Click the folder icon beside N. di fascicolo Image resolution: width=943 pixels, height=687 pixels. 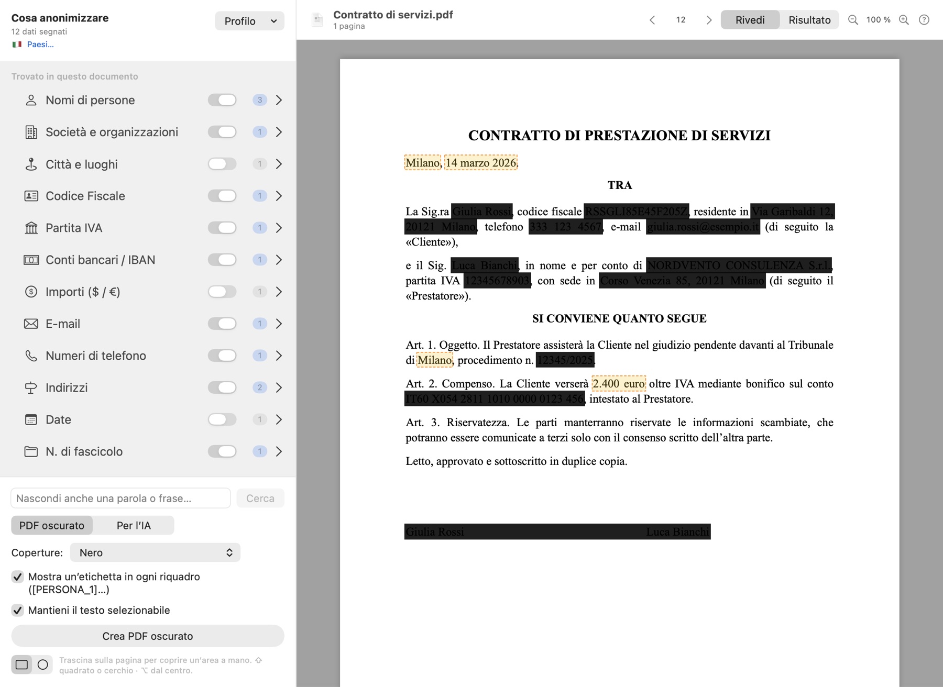tap(31, 451)
